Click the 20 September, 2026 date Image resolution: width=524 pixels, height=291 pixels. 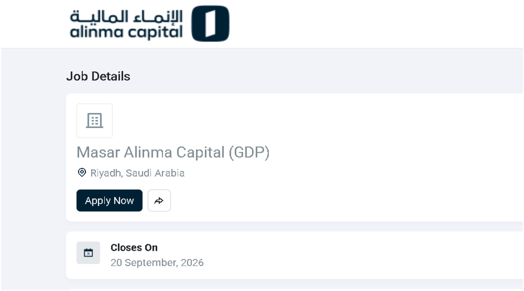(157, 262)
